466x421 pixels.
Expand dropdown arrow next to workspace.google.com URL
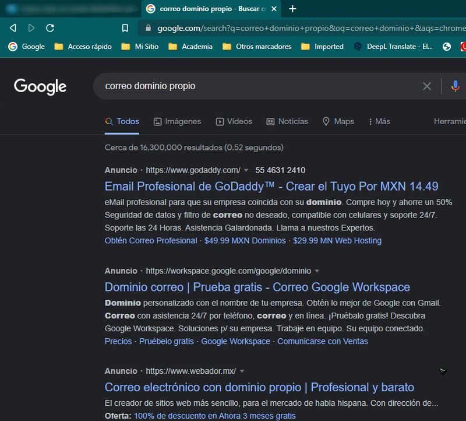click(317, 271)
